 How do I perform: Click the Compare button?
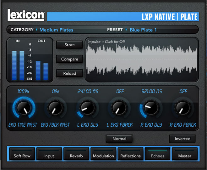click(69, 59)
